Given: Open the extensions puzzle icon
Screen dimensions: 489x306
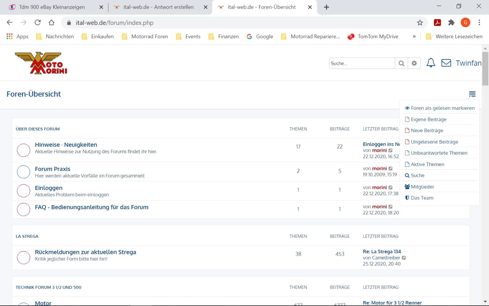Looking at the screenshot, I should pyautogui.click(x=451, y=22).
